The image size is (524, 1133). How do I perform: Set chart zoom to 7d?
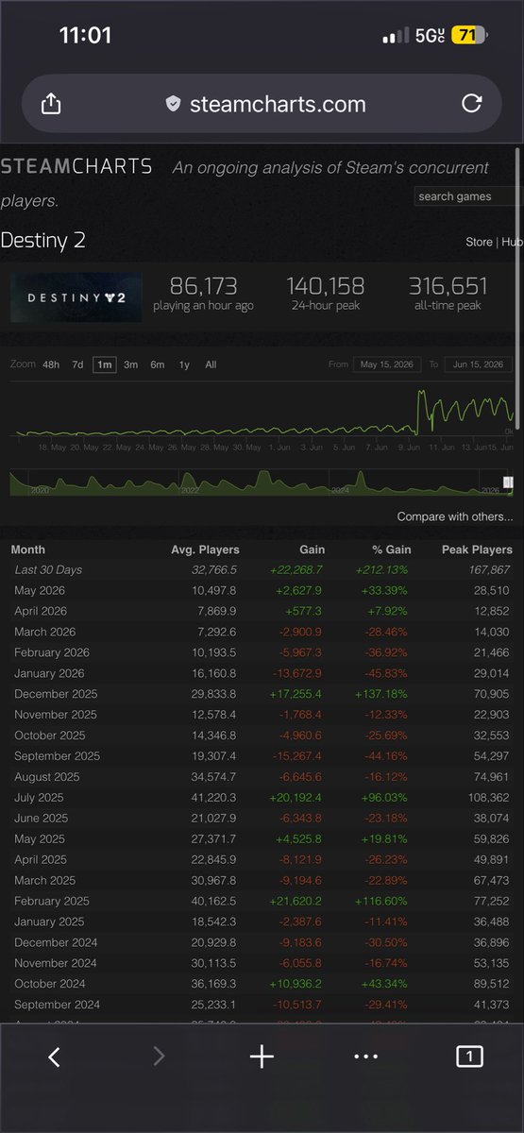pyautogui.click(x=77, y=364)
